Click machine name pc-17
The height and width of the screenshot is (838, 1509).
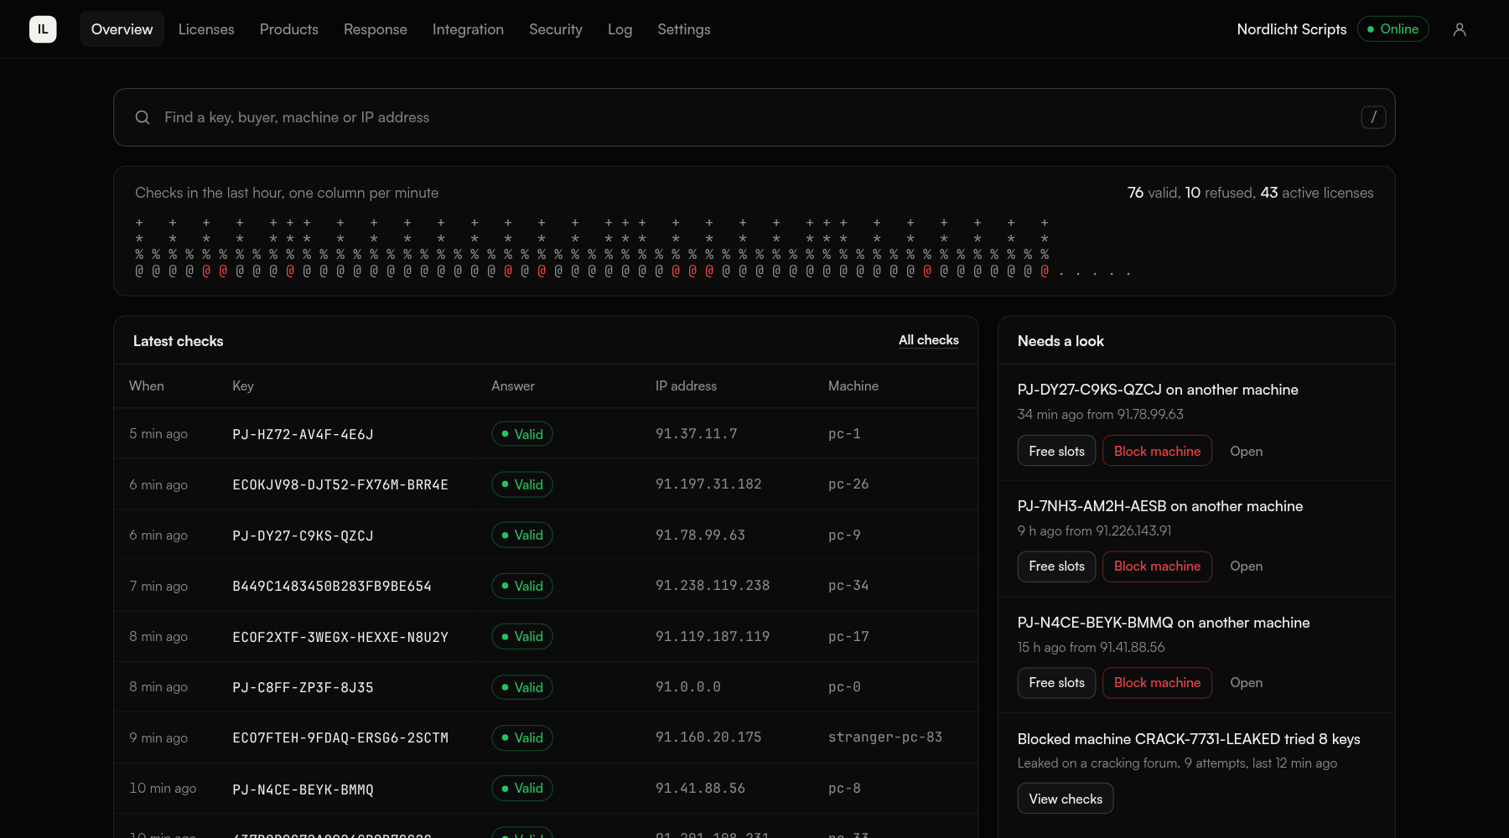(848, 636)
